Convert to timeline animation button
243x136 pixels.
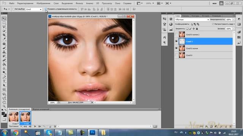[155, 126]
